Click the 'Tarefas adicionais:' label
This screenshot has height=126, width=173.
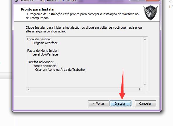pos(40,62)
